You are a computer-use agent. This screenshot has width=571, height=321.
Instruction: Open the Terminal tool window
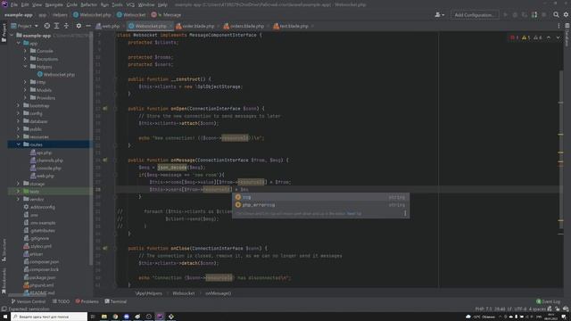click(x=115, y=301)
